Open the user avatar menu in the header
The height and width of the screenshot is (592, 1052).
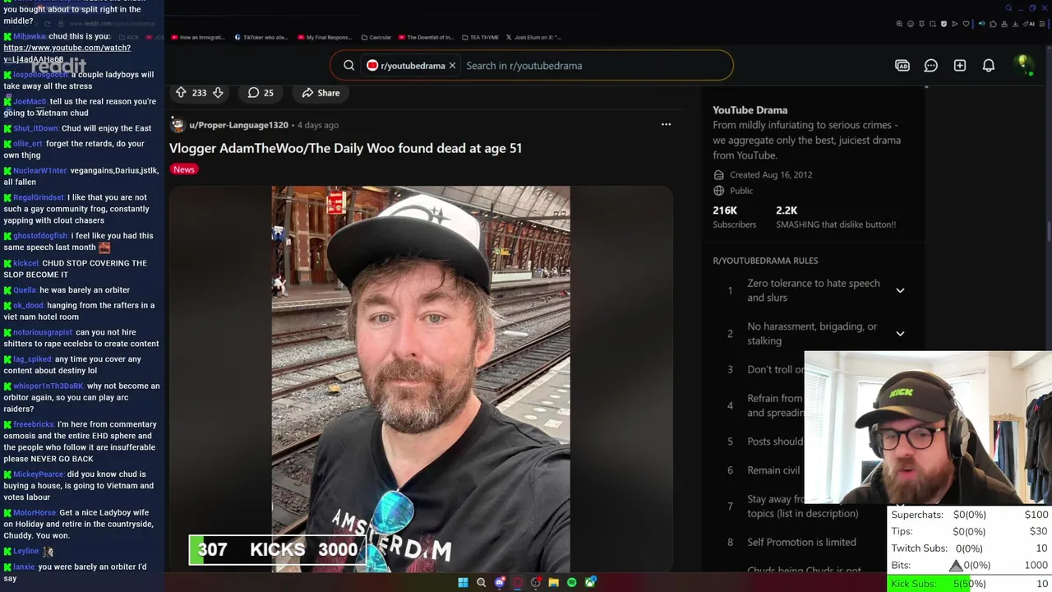(1024, 65)
